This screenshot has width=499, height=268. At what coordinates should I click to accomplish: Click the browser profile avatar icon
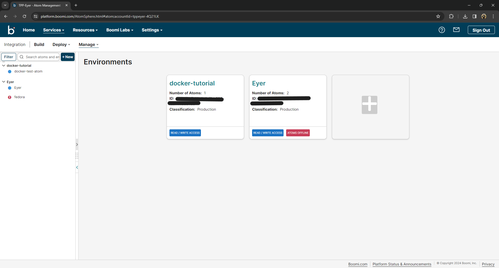coord(484,16)
